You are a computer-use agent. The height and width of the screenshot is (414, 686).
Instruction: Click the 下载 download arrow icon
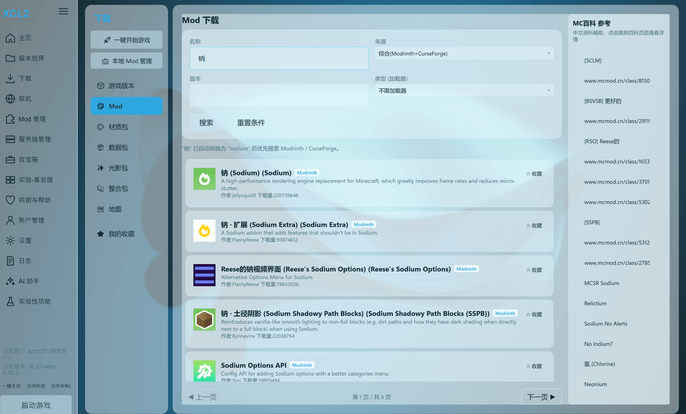click(x=10, y=78)
